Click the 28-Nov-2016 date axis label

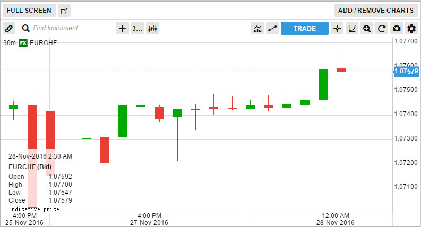[336, 223]
